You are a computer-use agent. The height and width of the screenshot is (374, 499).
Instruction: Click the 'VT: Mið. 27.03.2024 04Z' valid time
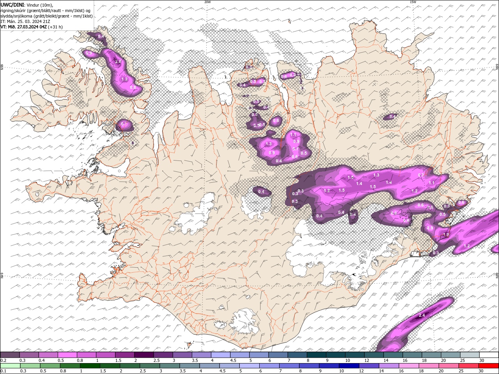[24, 27]
